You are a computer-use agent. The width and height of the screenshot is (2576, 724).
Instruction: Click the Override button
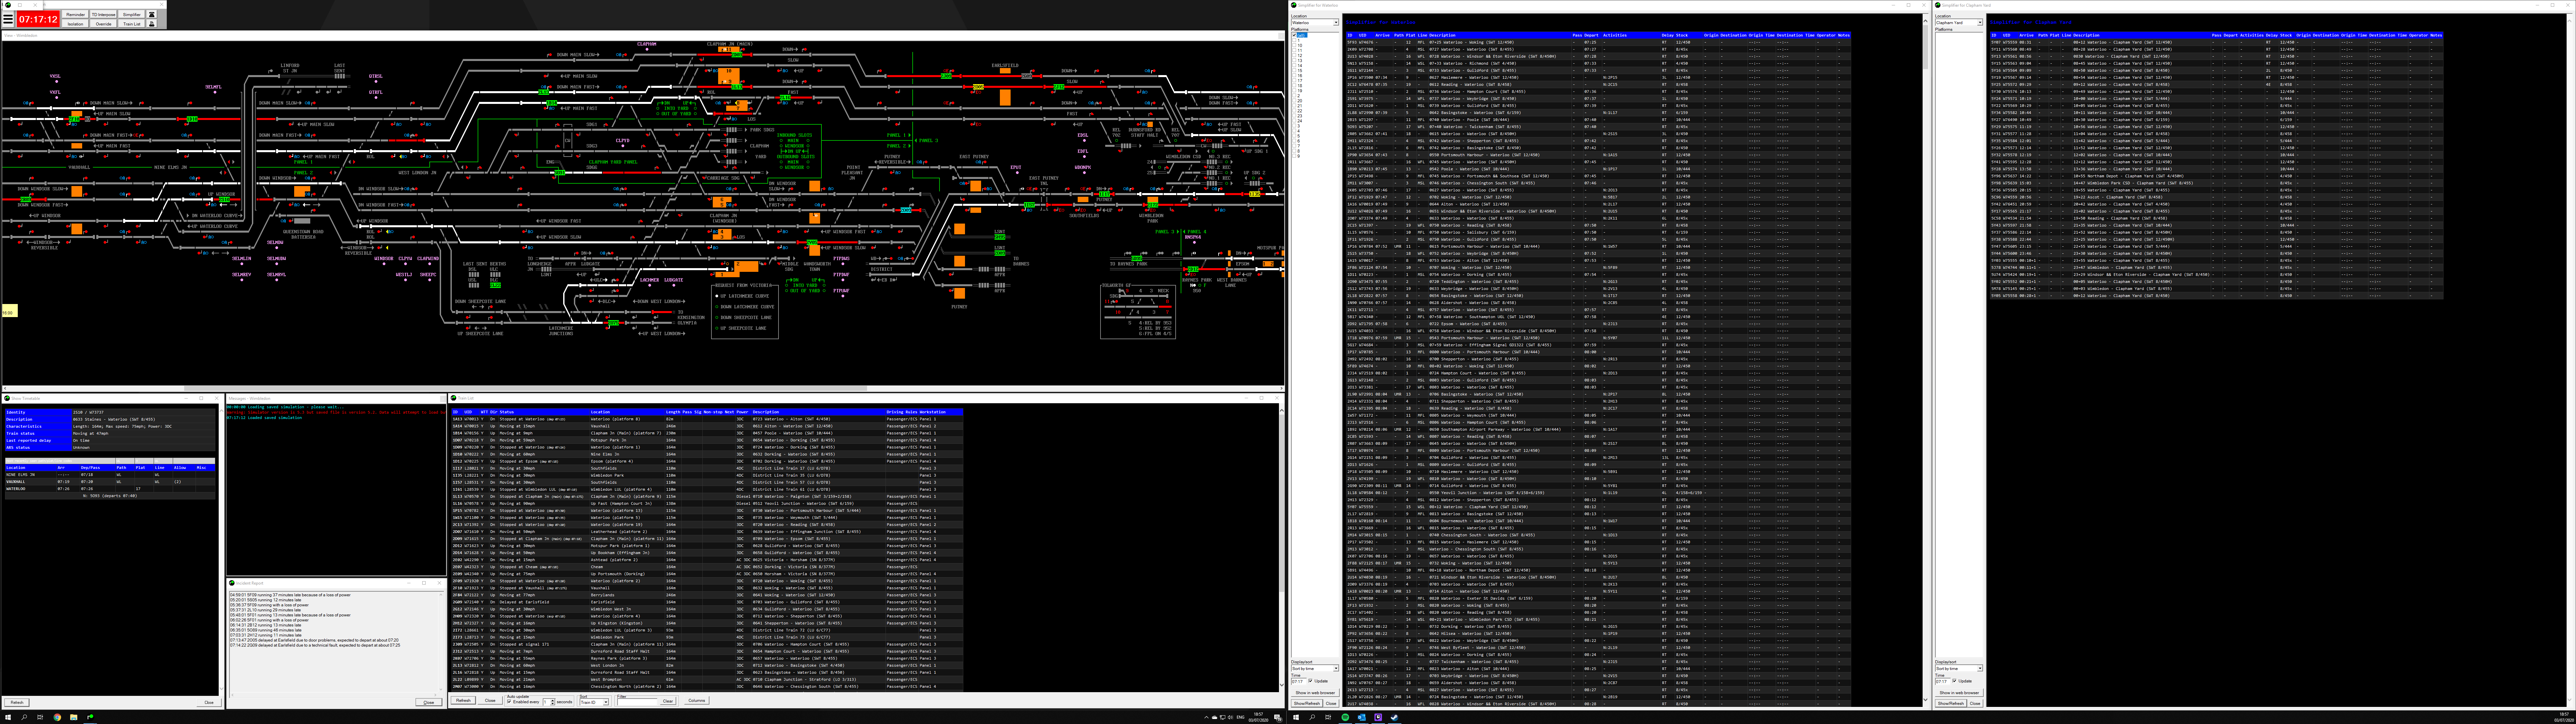[x=104, y=24]
